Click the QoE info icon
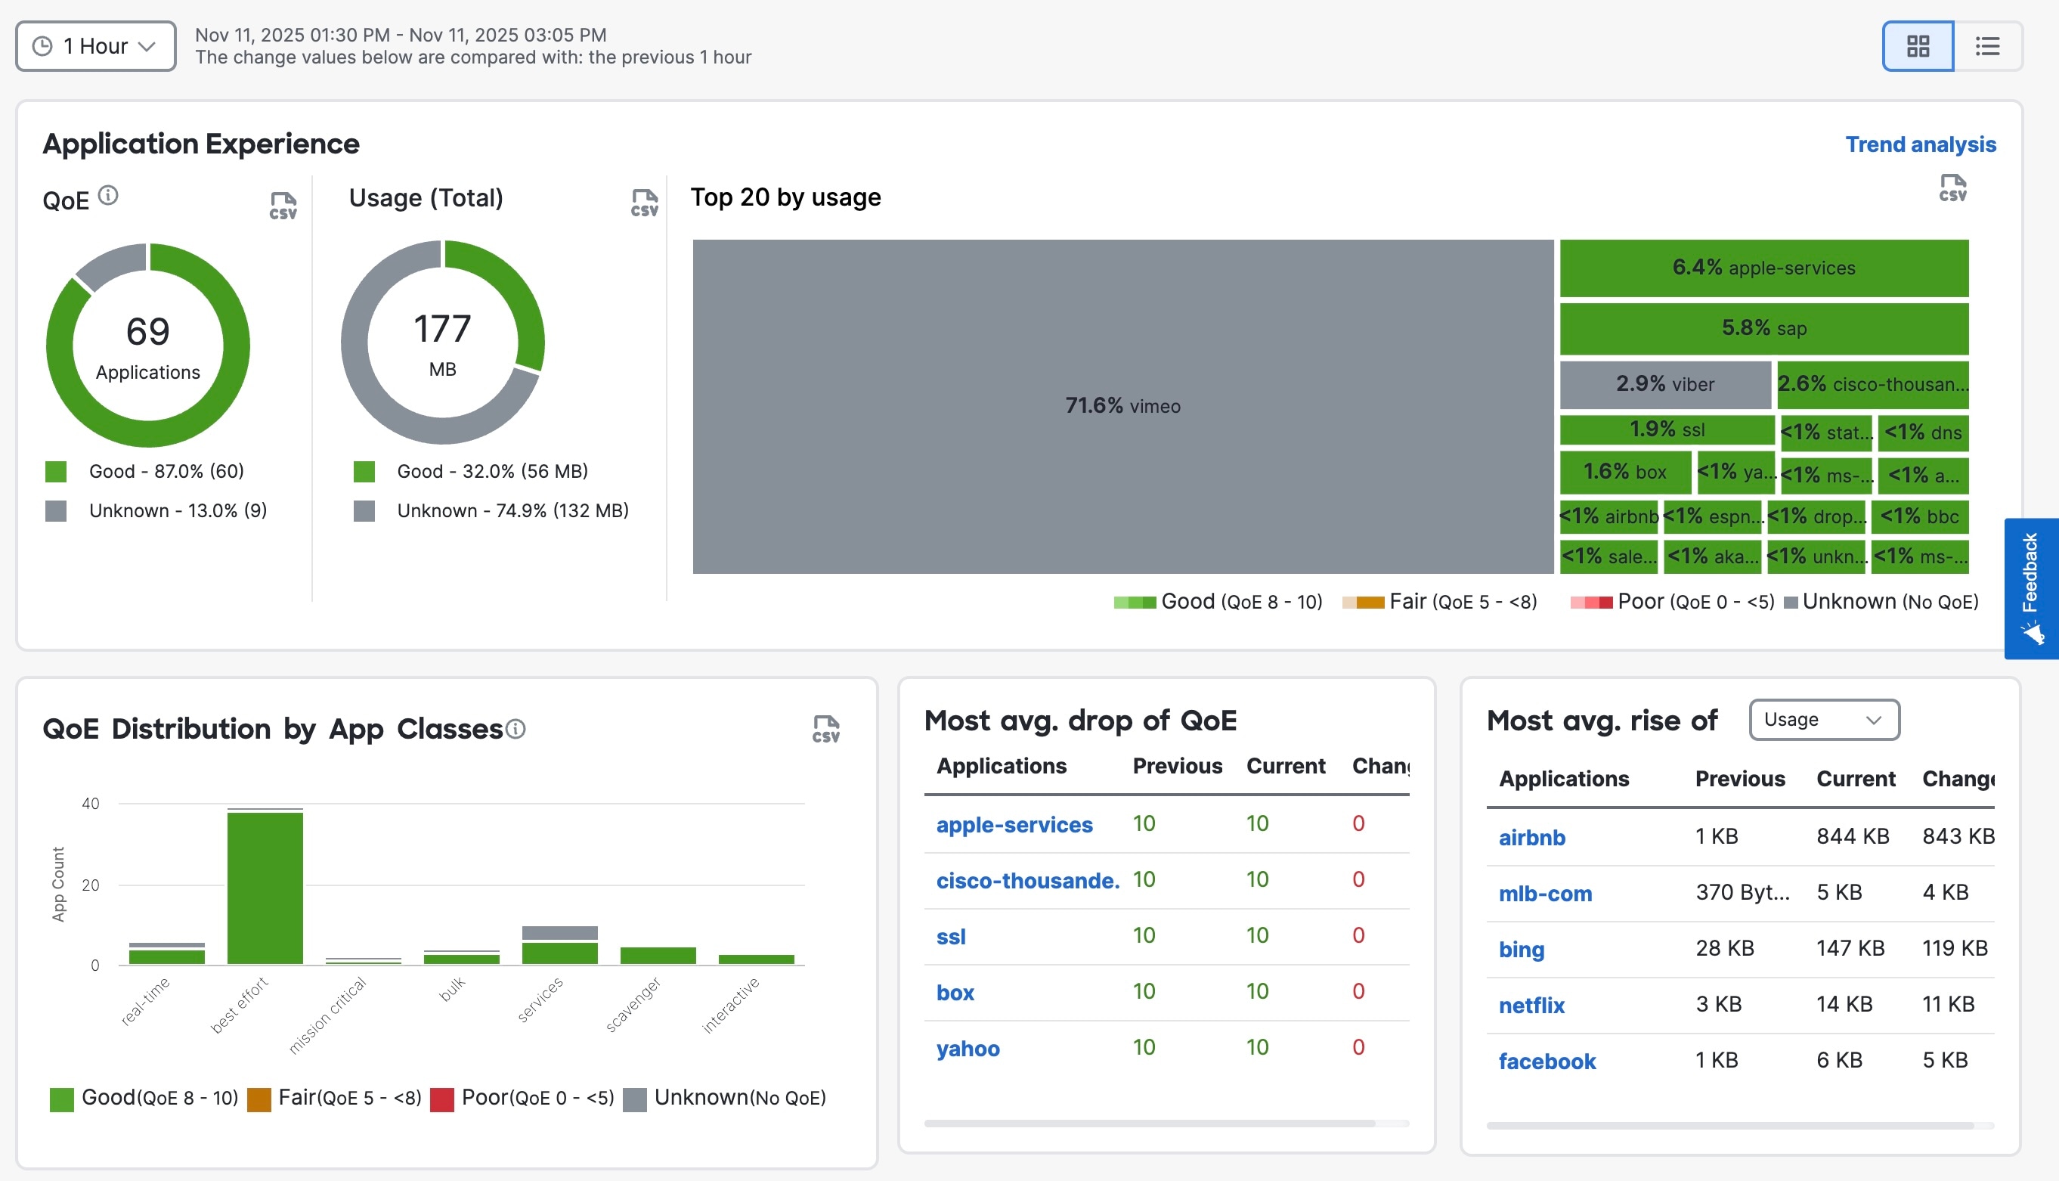2059x1181 pixels. [x=108, y=196]
